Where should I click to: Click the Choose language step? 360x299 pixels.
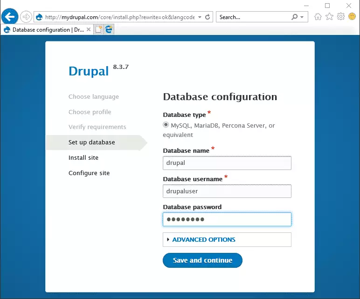coord(94,97)
